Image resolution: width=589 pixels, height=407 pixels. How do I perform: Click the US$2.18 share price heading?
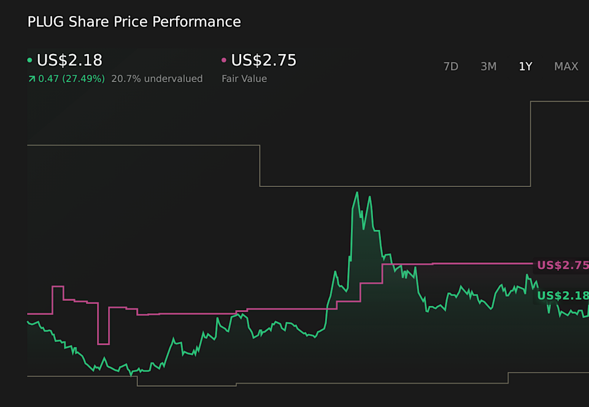[x=69, y=61]
